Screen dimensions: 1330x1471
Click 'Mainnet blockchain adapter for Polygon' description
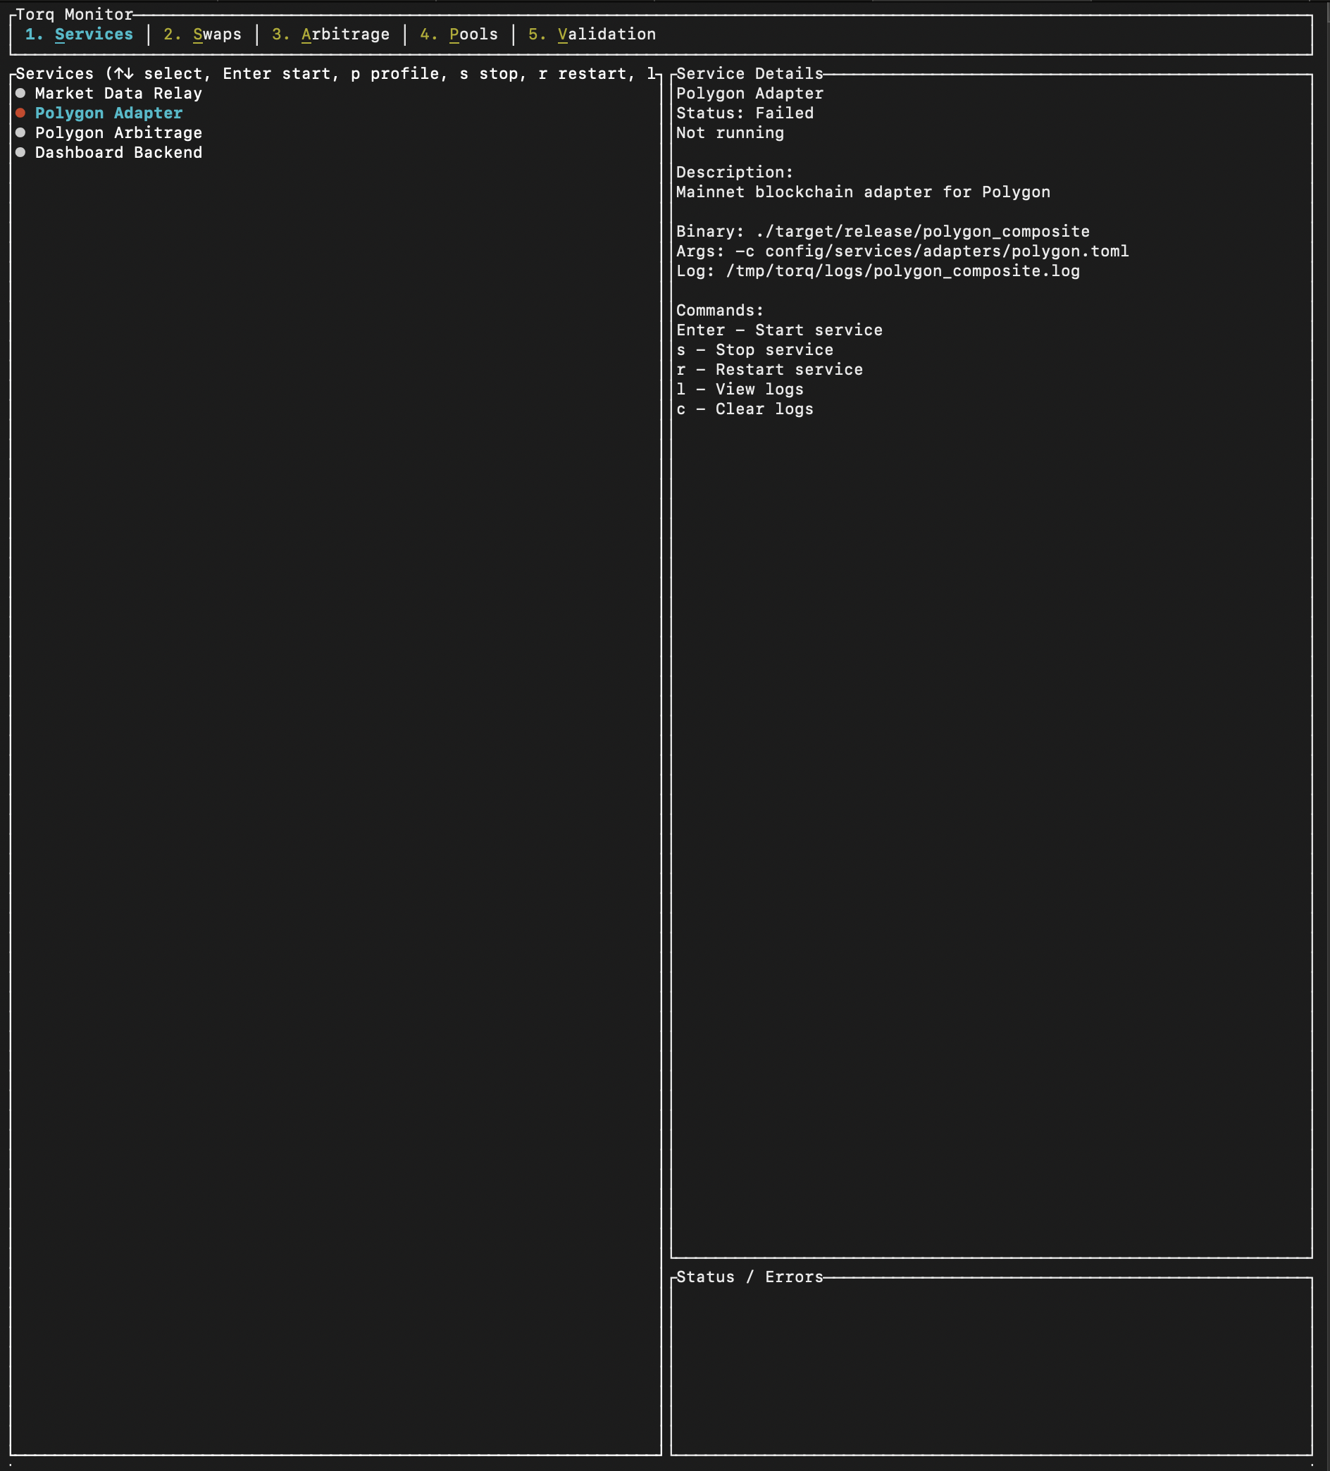click(x=863, y=192)
